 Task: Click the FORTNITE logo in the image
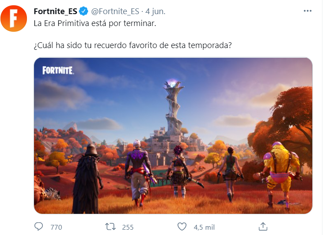[x=58, y=71]
